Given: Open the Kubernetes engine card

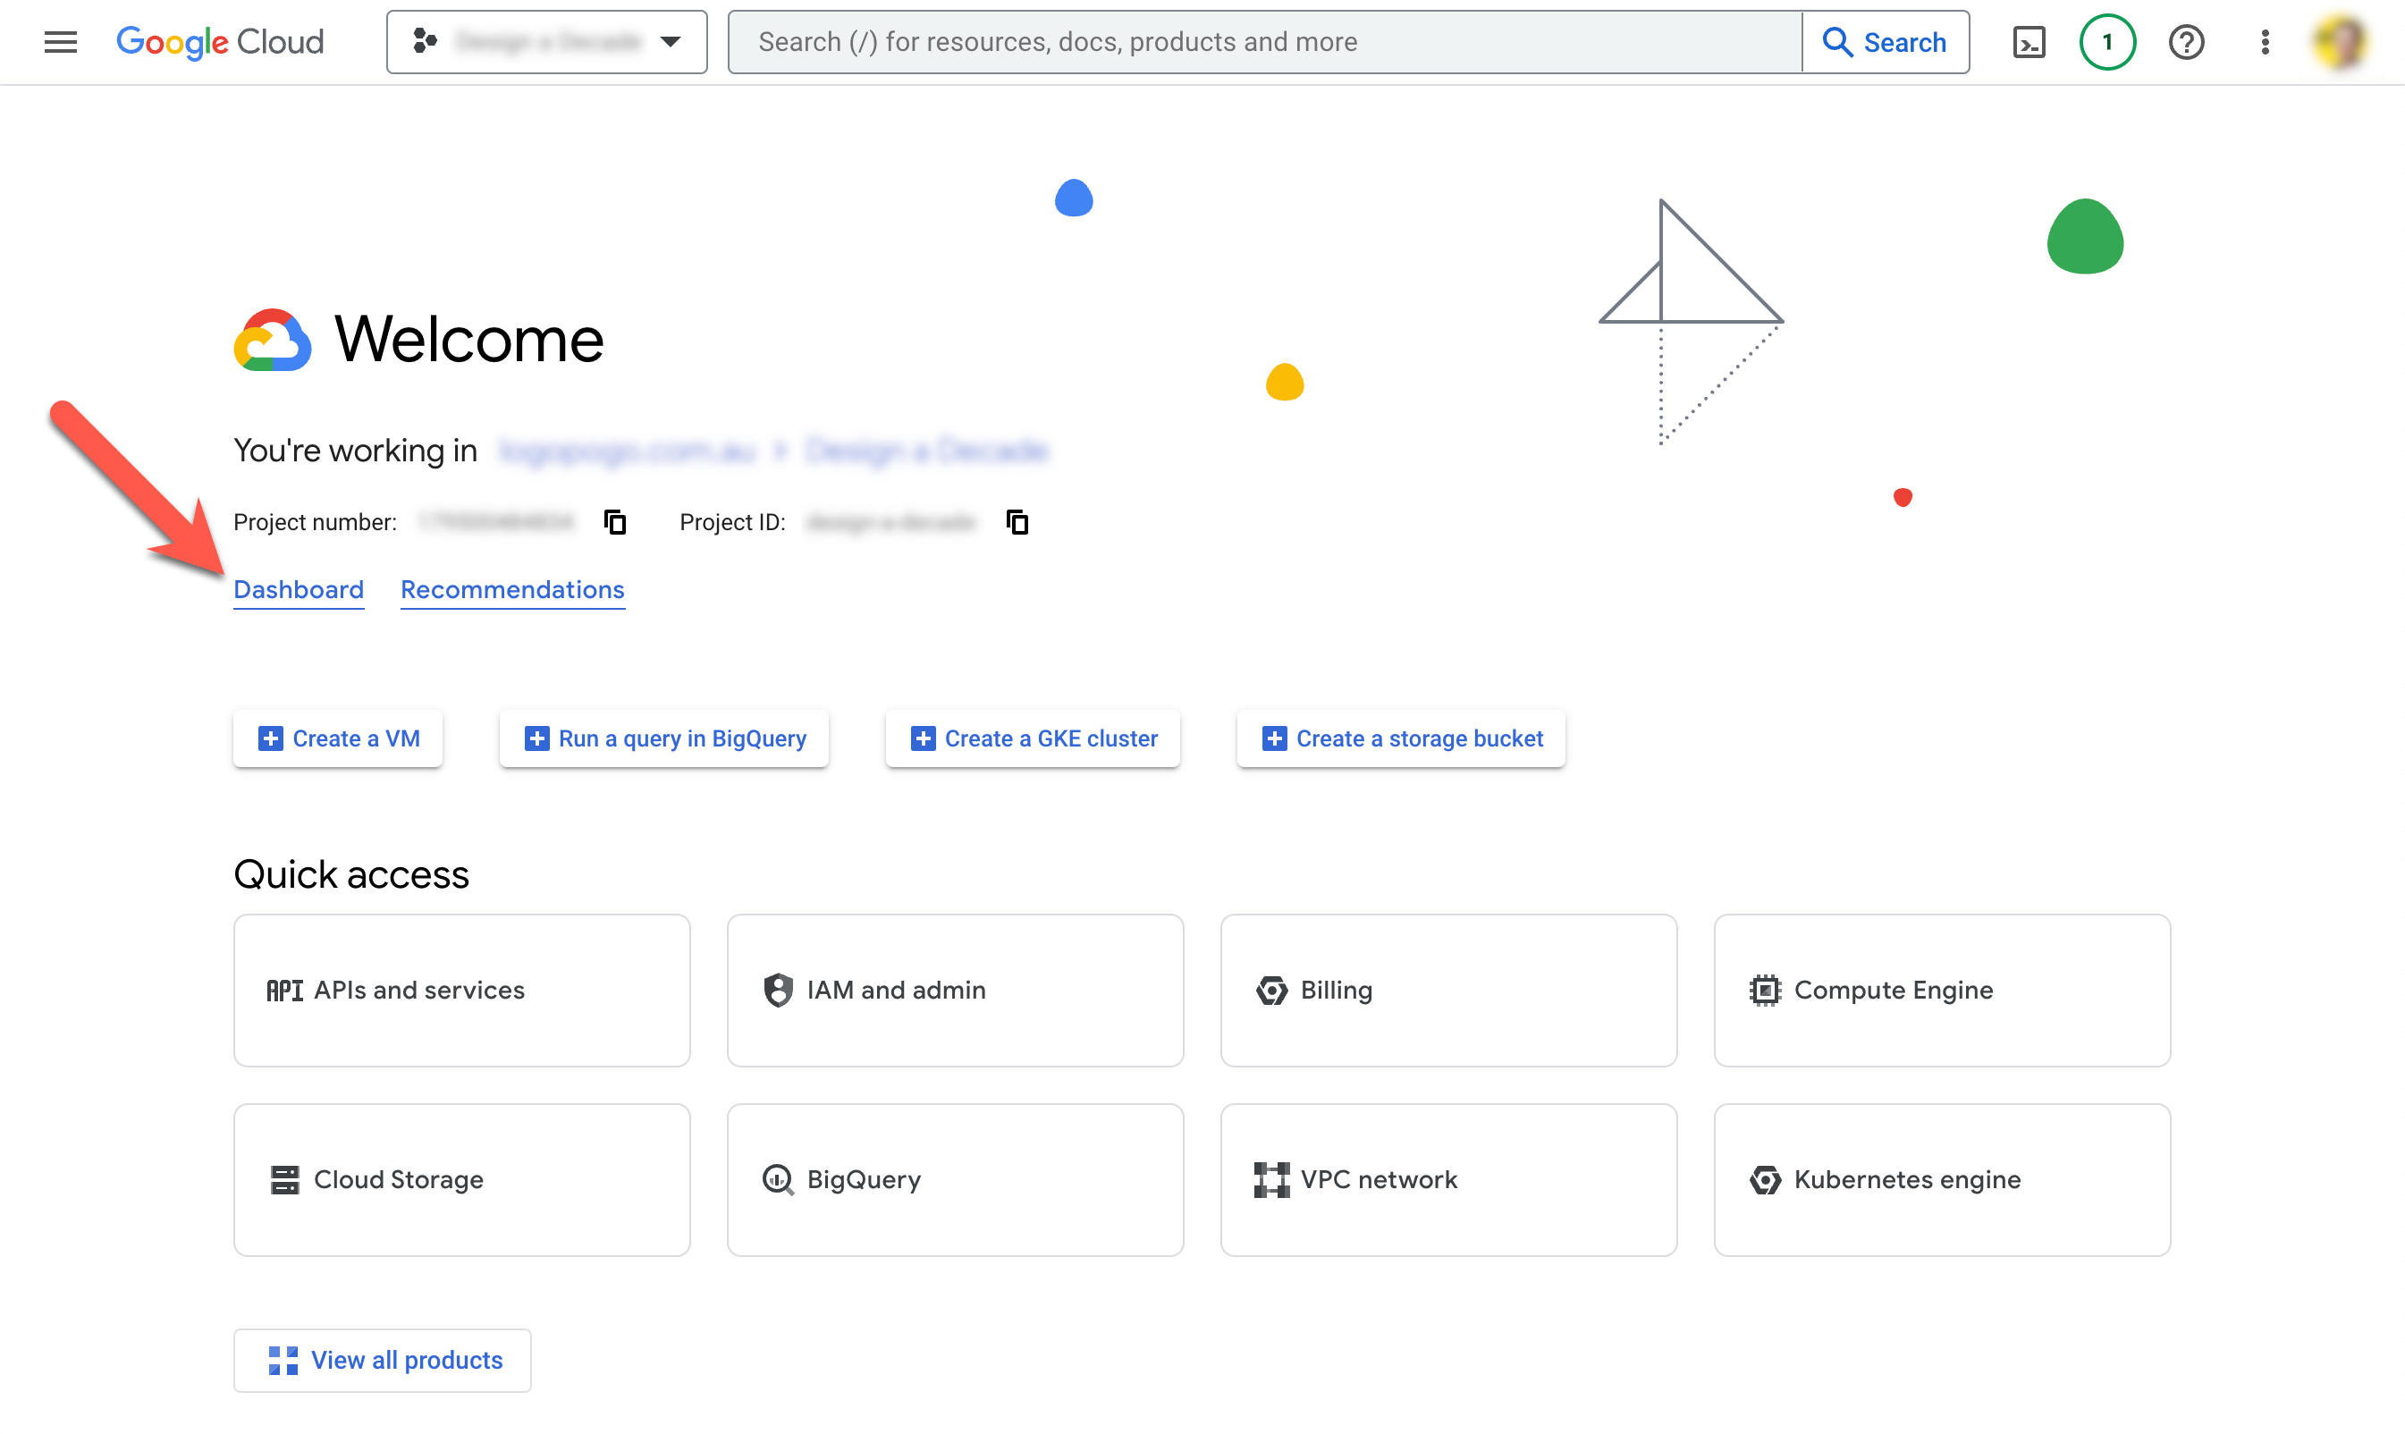Looking at the screenshot, I should click(1942, 1180).
